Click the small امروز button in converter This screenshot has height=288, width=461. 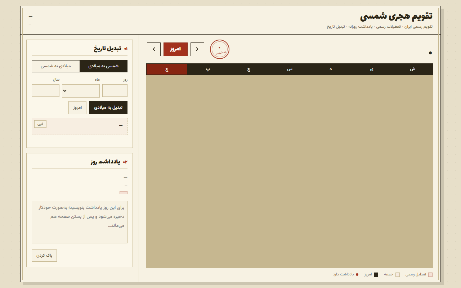click(77, 108)
